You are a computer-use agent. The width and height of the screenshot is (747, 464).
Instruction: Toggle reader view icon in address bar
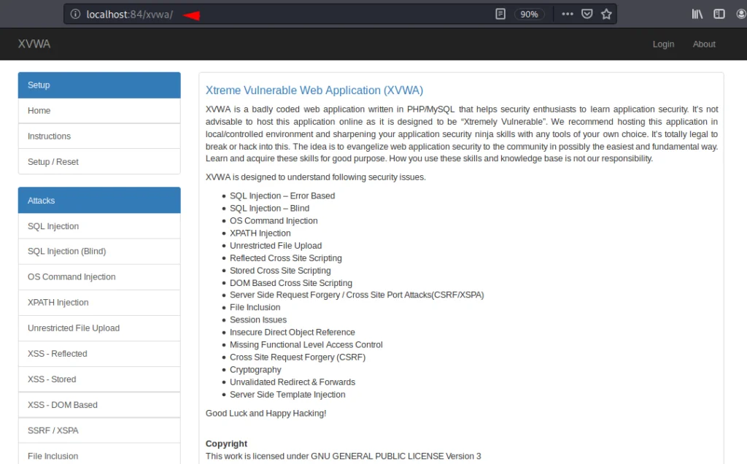tap(500, 15)
